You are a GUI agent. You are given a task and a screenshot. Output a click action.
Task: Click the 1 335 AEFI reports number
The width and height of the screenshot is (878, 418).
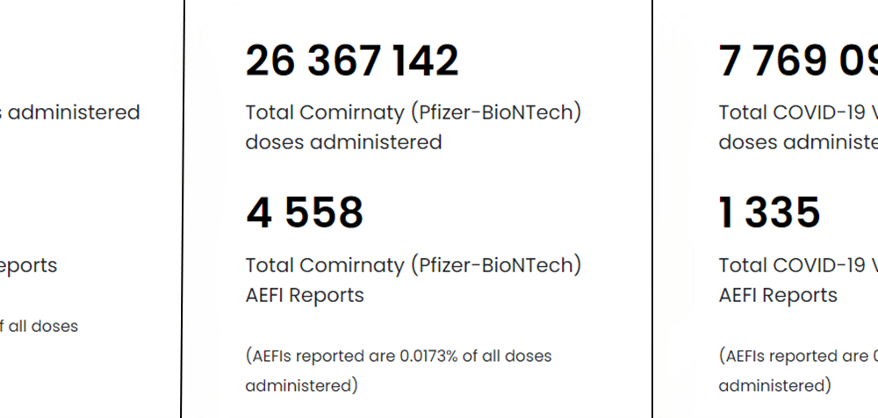pyautogui.click(x=769, y=213)
